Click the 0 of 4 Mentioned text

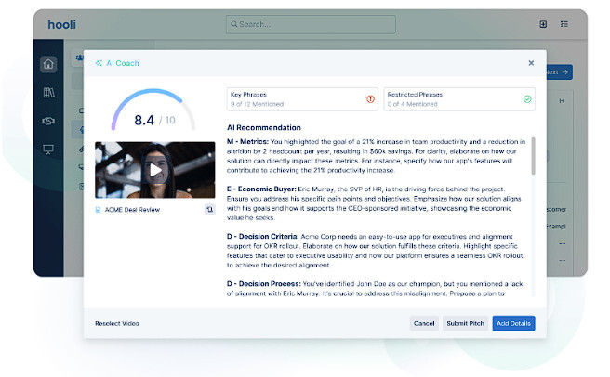point(412,104)
